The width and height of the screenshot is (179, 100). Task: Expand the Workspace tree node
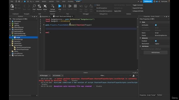point(10,21)
